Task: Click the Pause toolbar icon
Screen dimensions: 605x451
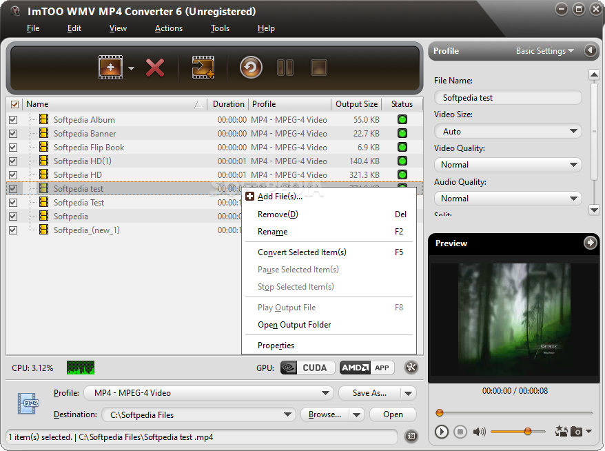Action: point(285,68)
